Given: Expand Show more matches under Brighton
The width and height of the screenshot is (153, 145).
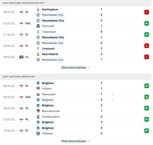Looking at the screenshot, I should 73,141.
